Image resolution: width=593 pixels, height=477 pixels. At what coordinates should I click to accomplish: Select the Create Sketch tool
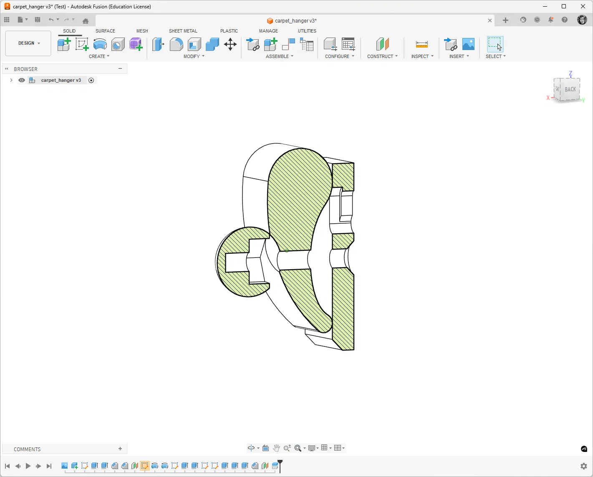(x=82, y=44)
